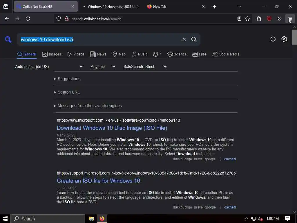Click the microsoft.com software-download URL breadcrumb
Image resolution: width=297 pixels, height=223 pixels.
(x=118, y=121)
